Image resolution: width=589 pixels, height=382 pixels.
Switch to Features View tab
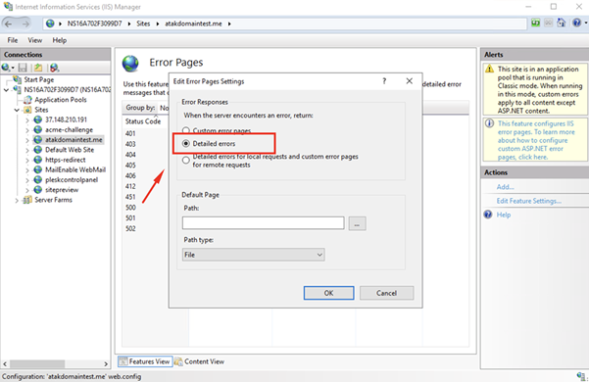[145, 361]
